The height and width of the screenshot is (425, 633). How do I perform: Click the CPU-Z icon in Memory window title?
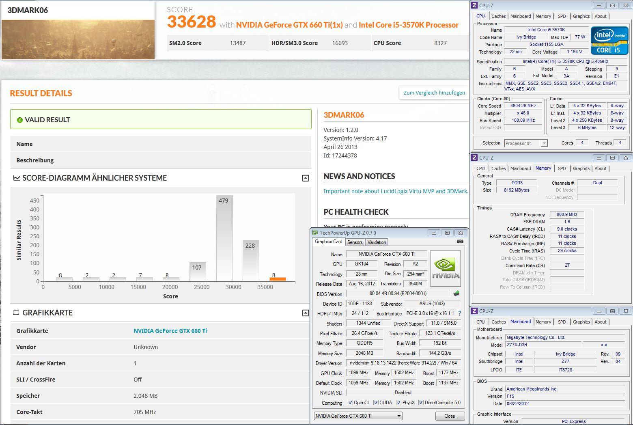click(474, 157)
